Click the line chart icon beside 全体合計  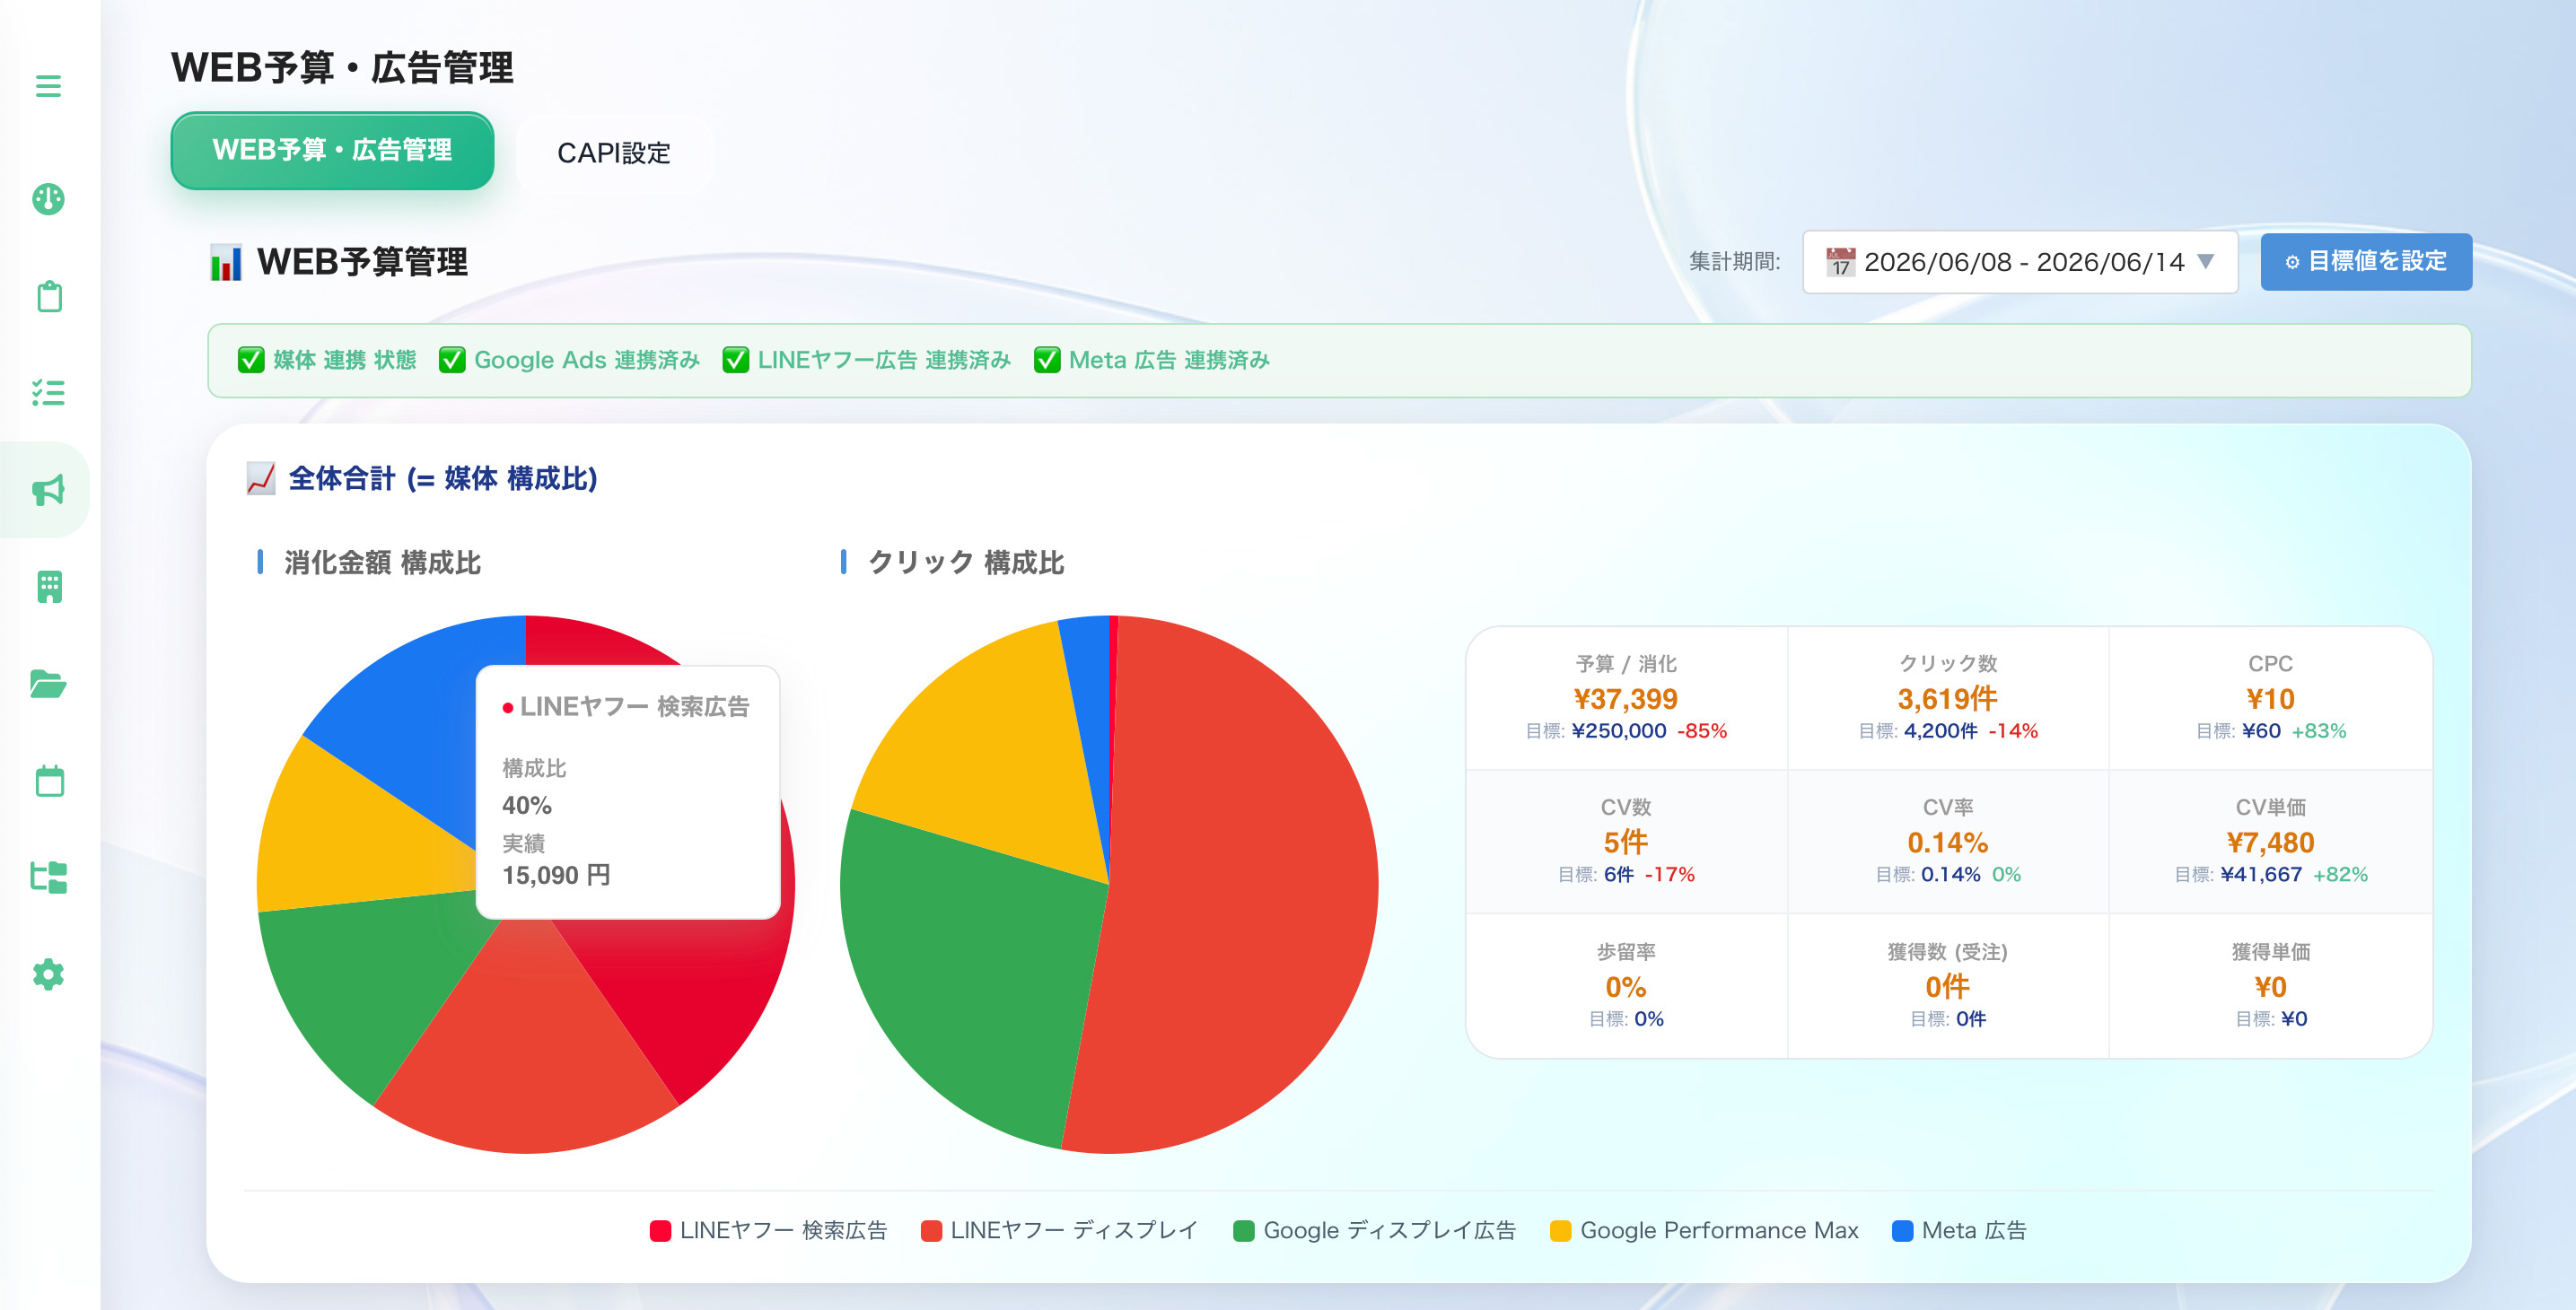(x=261, y=479)
